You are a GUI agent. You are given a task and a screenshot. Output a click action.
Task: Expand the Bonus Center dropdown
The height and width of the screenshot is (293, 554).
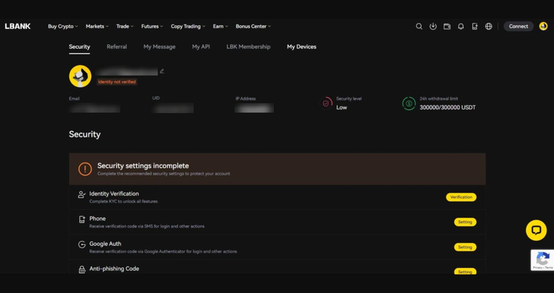pyautogui.click(x=253, y=27)
